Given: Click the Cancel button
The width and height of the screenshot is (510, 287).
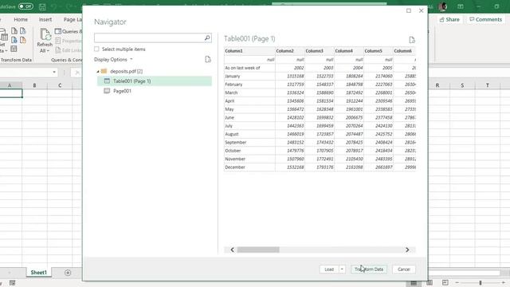Looking at the screenshot, I should (404, 269).
